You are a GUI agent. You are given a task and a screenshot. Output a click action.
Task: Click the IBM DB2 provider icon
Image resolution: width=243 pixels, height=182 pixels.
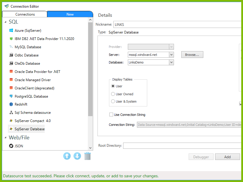click(x=11, y=39)
